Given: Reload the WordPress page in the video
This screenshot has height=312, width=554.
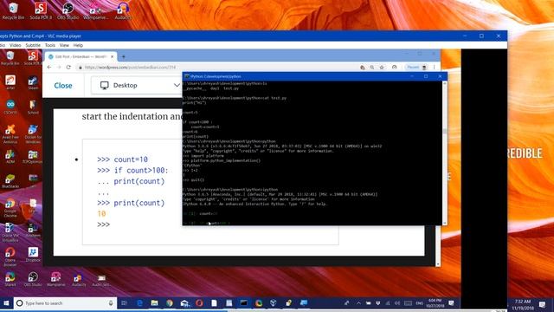Looking at the screenshot, I should (x=68, y=68).
